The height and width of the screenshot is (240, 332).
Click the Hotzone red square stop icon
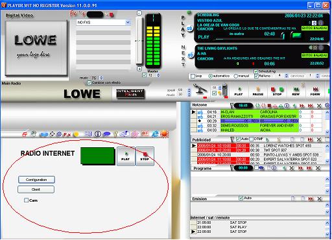[x=269, y=106]
